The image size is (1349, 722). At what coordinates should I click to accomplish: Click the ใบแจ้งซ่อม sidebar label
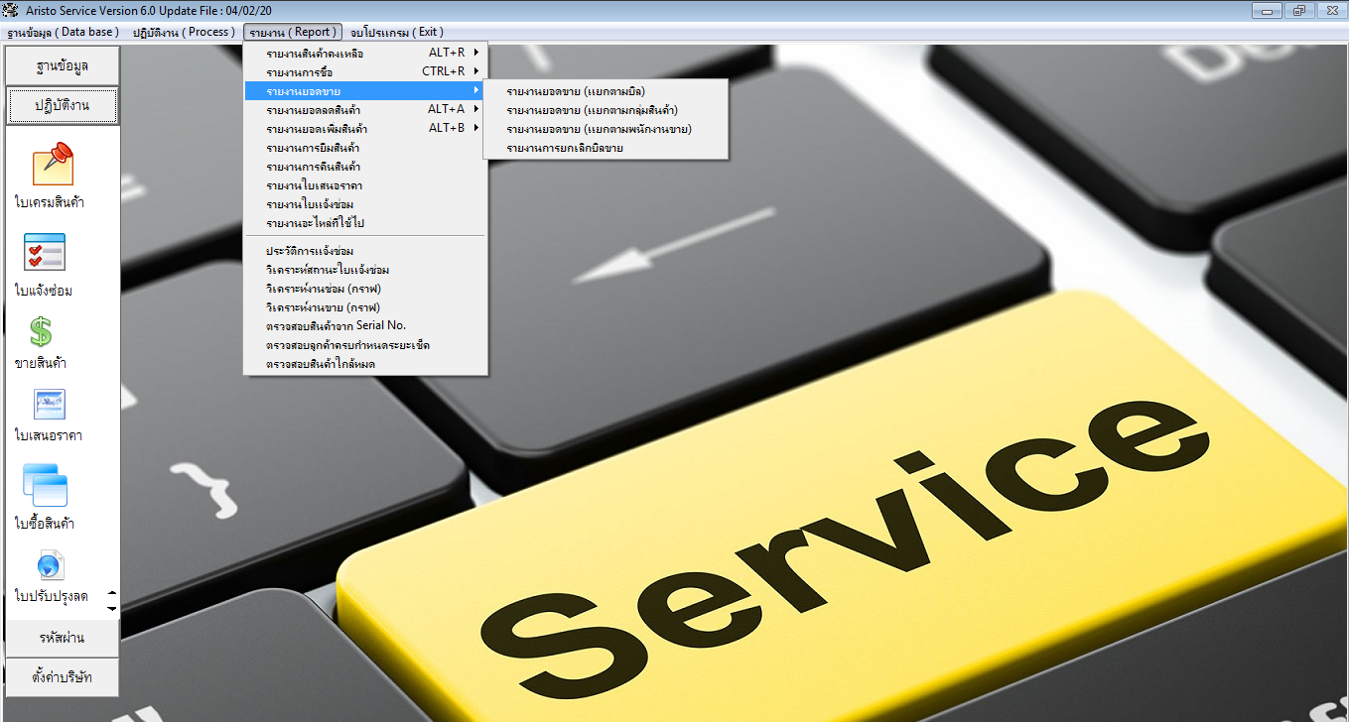click(44, 291)
